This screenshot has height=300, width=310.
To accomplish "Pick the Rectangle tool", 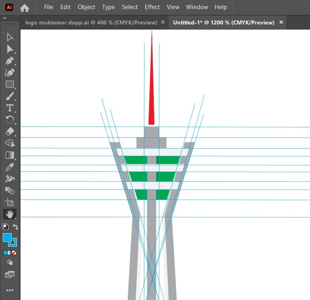I will [10, 84].
